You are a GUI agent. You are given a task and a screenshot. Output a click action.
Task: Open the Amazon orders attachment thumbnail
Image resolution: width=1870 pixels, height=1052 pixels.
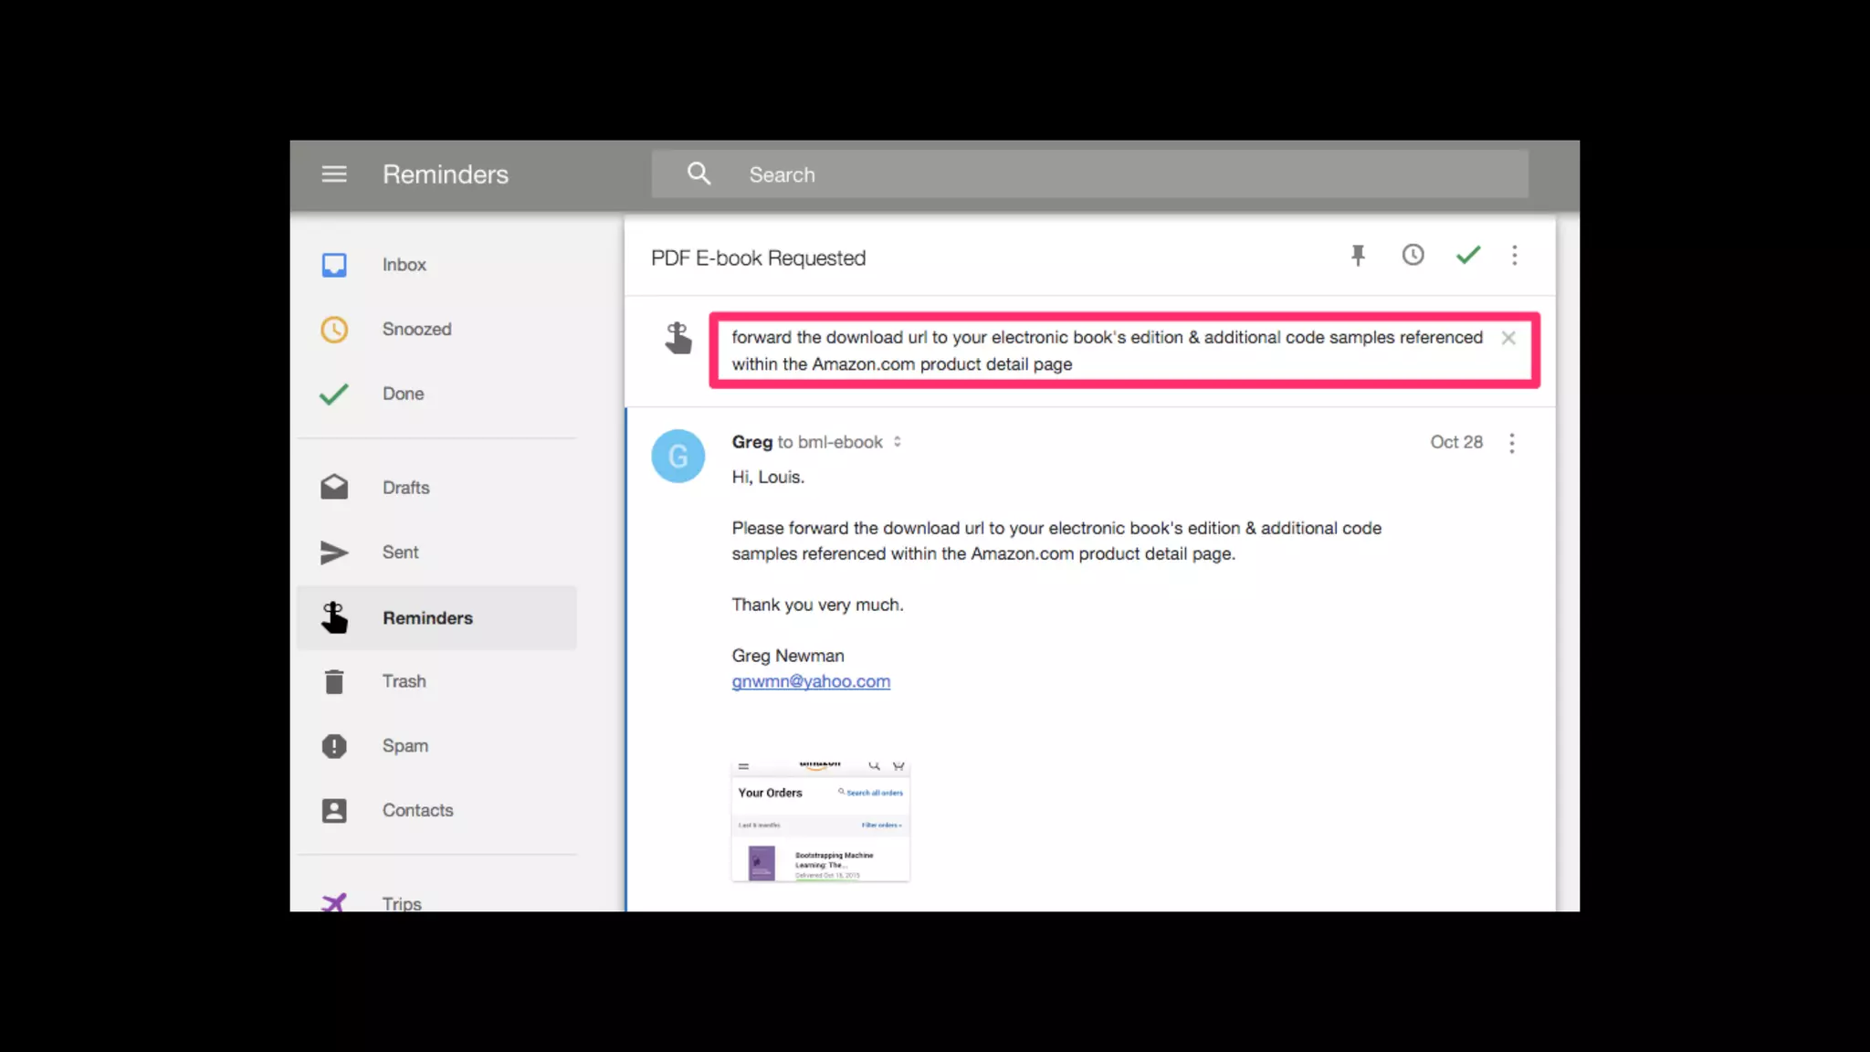820,821
